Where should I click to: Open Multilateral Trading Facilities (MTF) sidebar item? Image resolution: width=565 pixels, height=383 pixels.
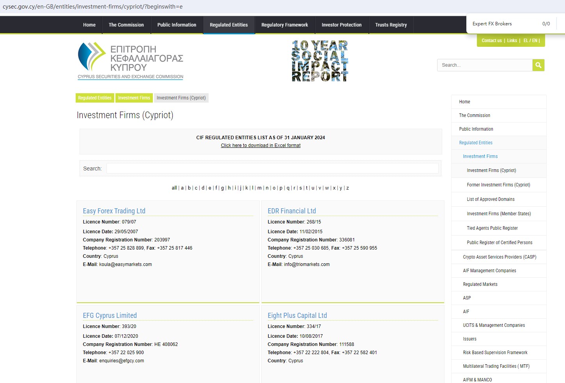click(499, 366)
